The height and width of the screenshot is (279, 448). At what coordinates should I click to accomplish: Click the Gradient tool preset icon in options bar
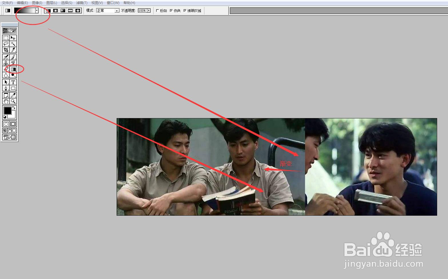(x=8, y=11)
